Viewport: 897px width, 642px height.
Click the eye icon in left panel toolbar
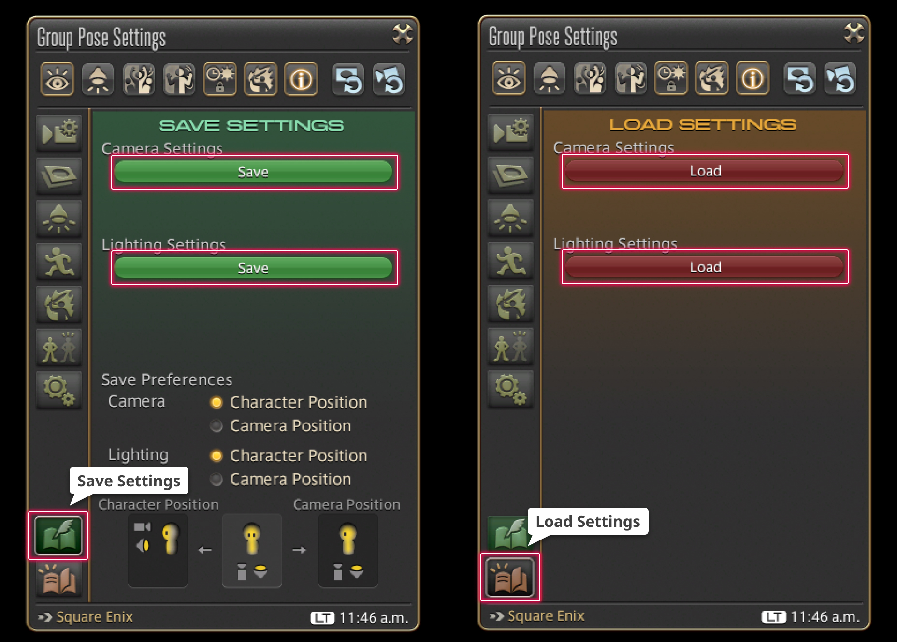pyautogui.click(x=58, y=79)
